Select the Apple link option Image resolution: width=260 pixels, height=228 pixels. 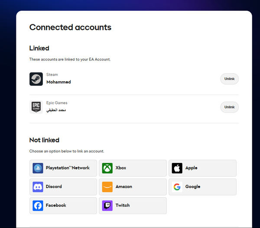click(x=203, y=168)
